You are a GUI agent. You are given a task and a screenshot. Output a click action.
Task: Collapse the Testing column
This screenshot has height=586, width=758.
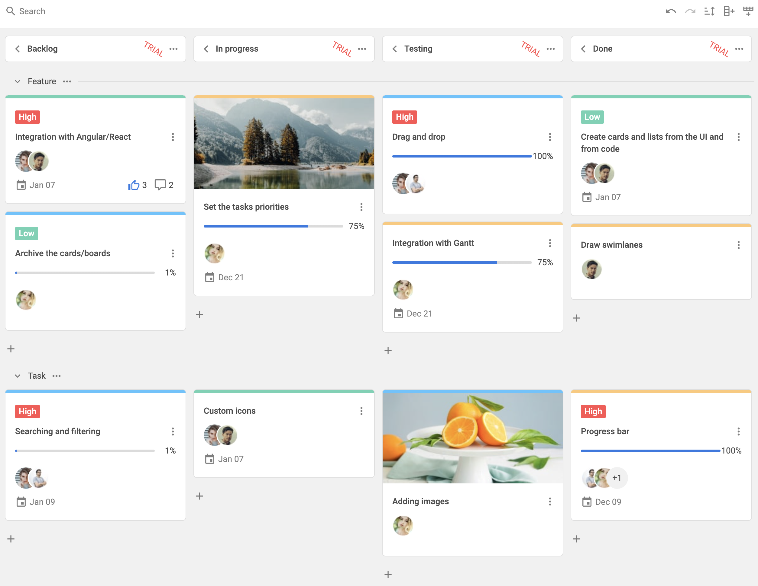point(395,49)
